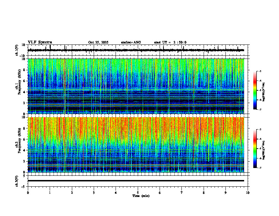Viewport: 279px width, 216px height.
Task: Click time axis tick label "6"
Action: point(160,193)
